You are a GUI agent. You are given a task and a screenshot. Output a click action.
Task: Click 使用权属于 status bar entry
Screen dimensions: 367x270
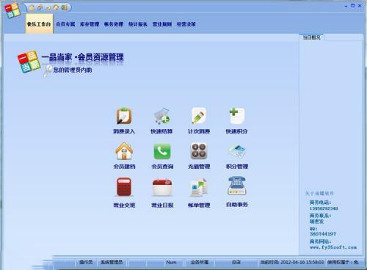(x=343, y=262)
